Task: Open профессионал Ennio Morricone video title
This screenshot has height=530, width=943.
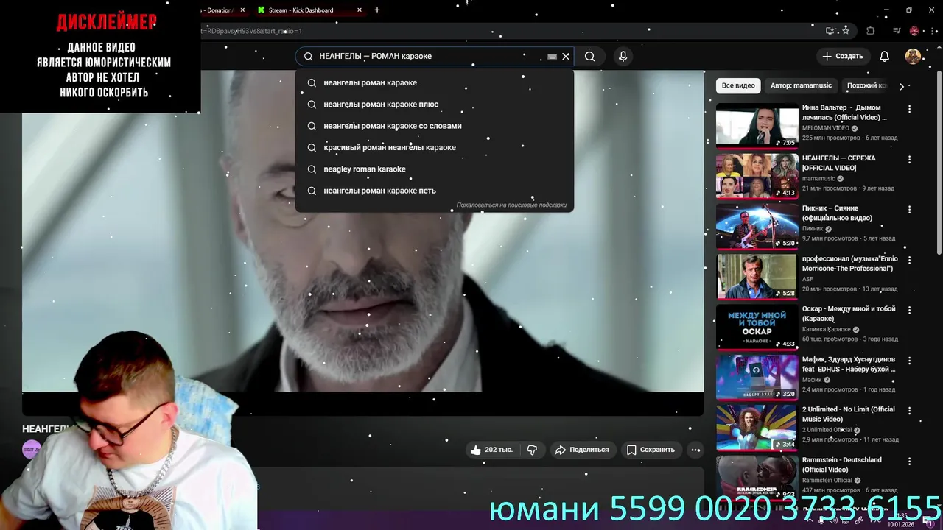Action: tap(849, 264)
